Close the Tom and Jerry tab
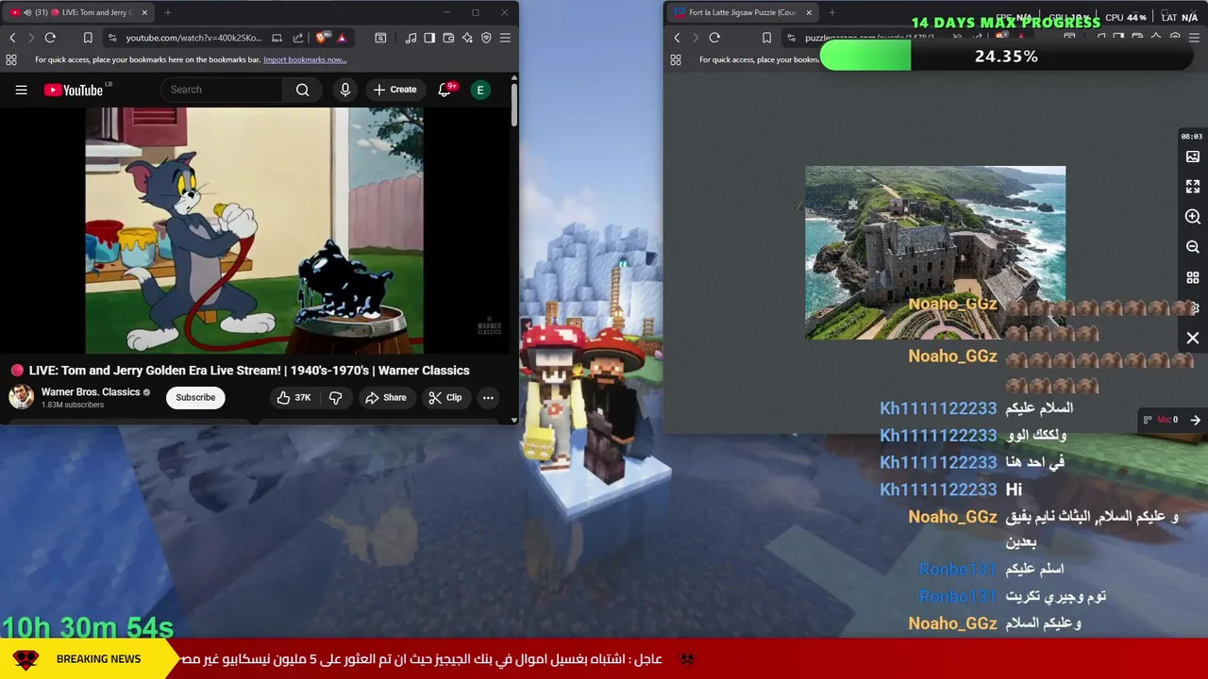 (x=144, y=12)
